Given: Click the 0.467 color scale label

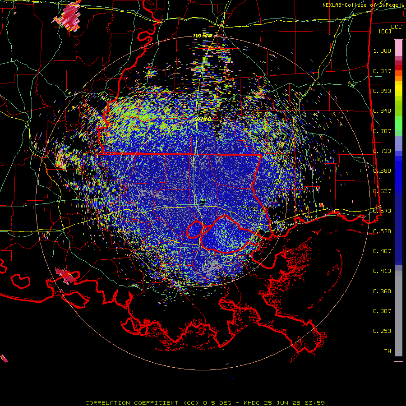Looking at the screenshot, I should click(x=382, y=251).
